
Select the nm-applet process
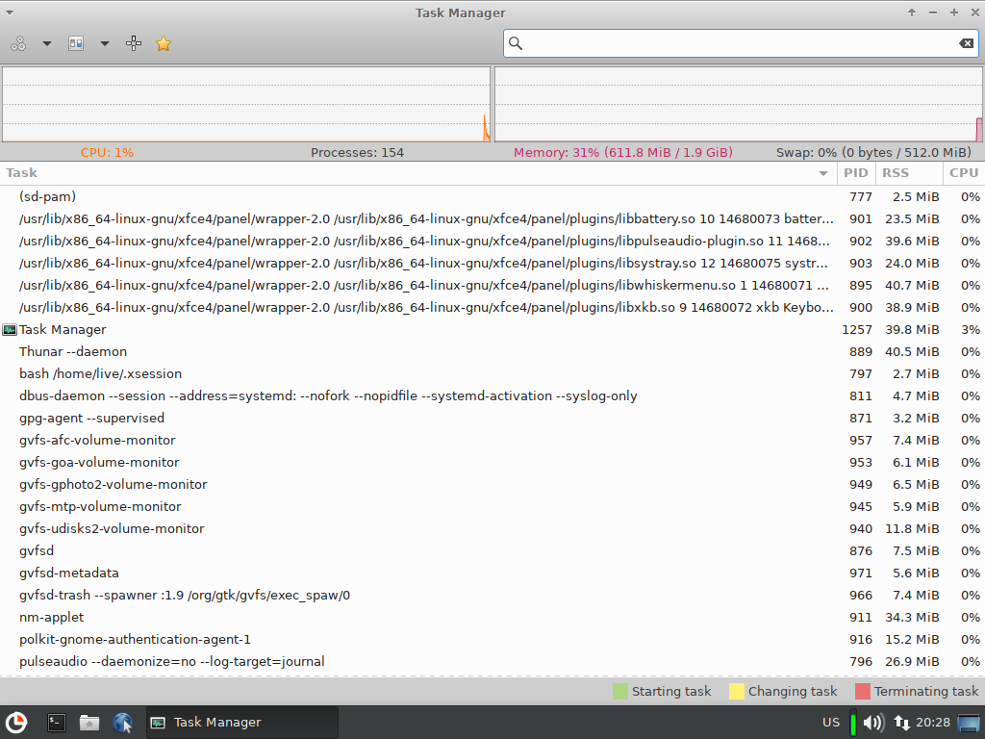pyautogui.click(x=492, y=617)
